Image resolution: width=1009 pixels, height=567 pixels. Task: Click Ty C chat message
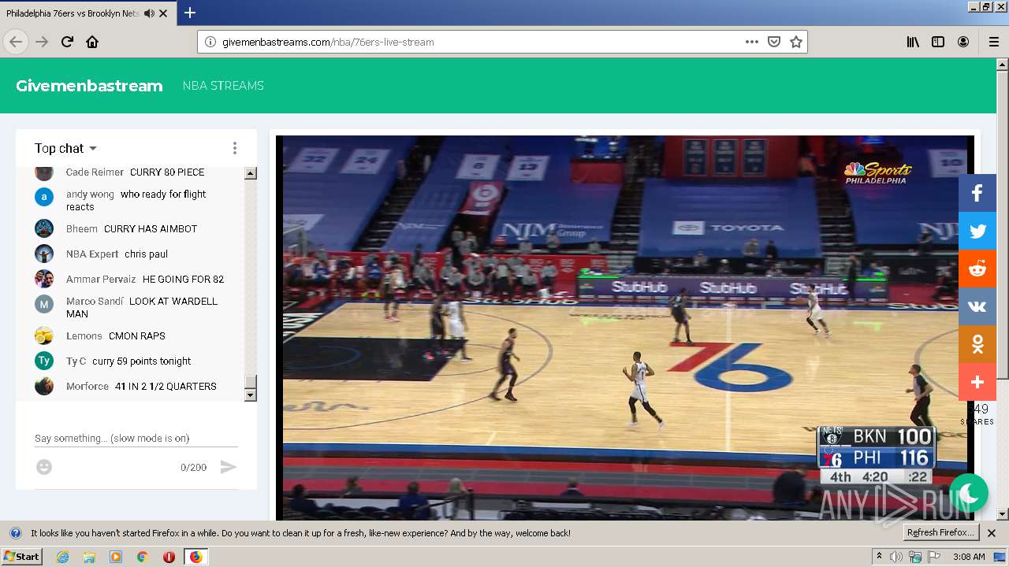click(x=142, y=361)
